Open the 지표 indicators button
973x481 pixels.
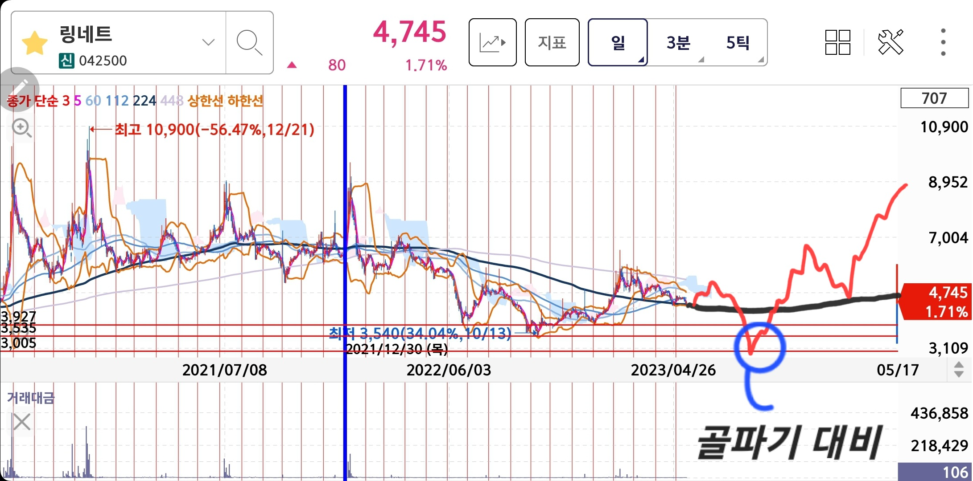552,43
